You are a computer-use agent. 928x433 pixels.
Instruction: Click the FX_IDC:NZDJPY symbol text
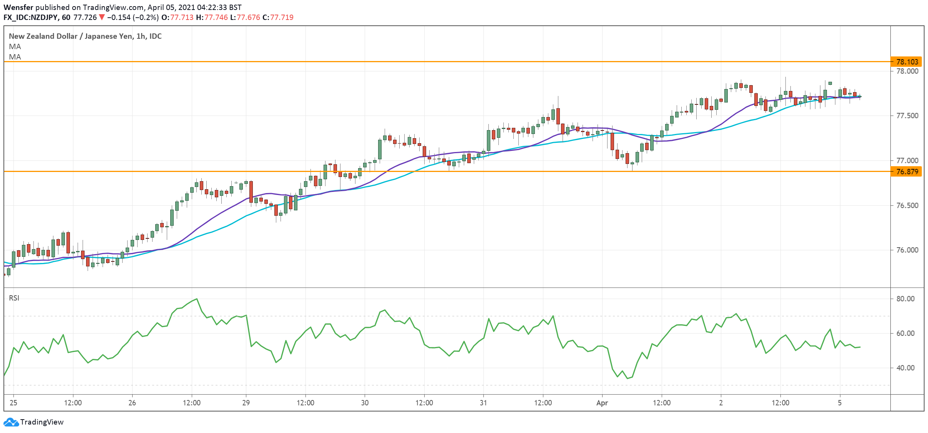click(31, 17)
